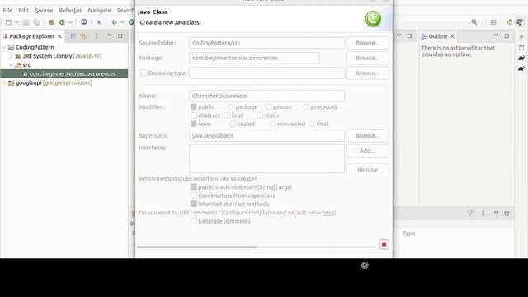Close the Package Explorer tab
Screen dimensions: 528x297
tap(59, 36)
